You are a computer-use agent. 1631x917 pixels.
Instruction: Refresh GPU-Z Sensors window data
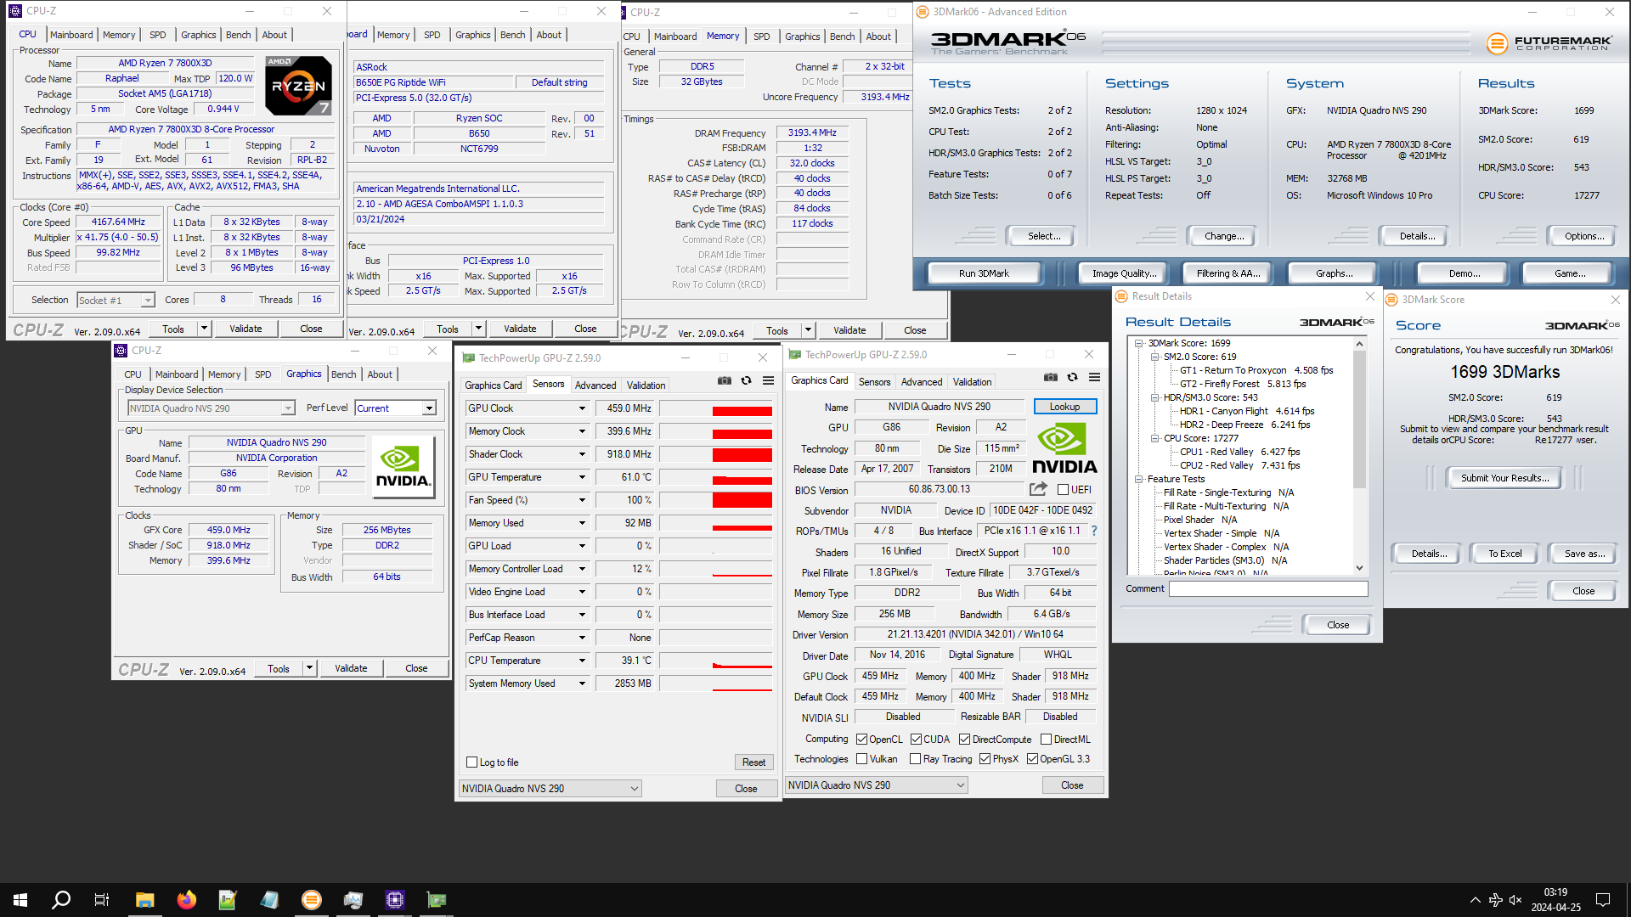746,380
